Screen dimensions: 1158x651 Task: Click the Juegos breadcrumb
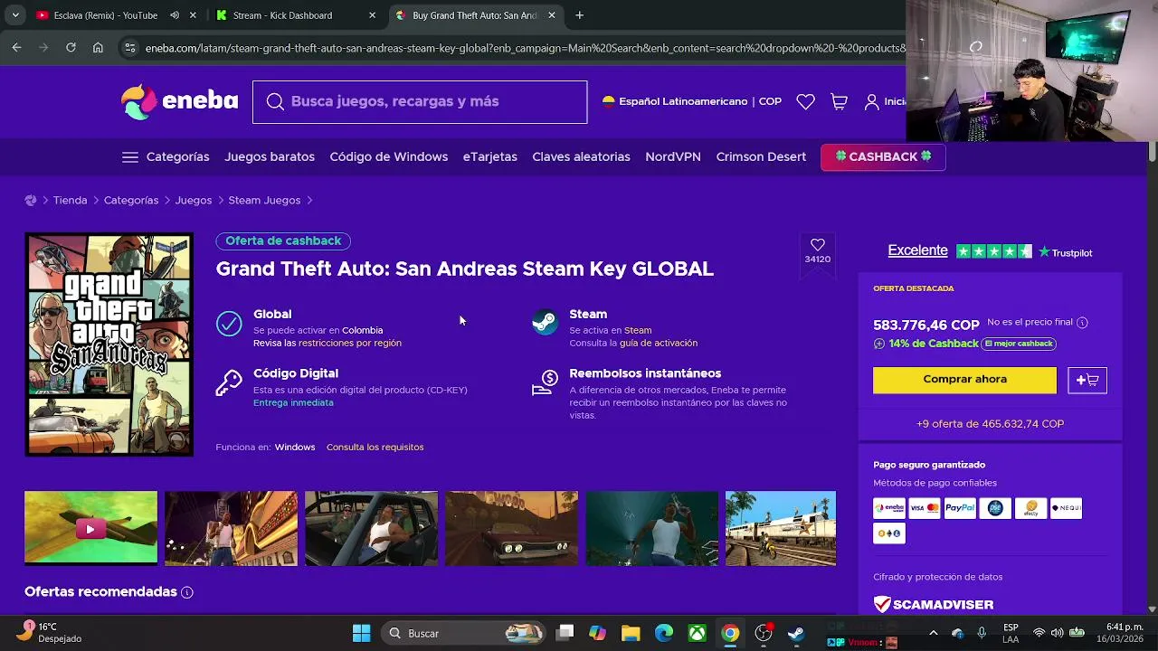point(194,201)
